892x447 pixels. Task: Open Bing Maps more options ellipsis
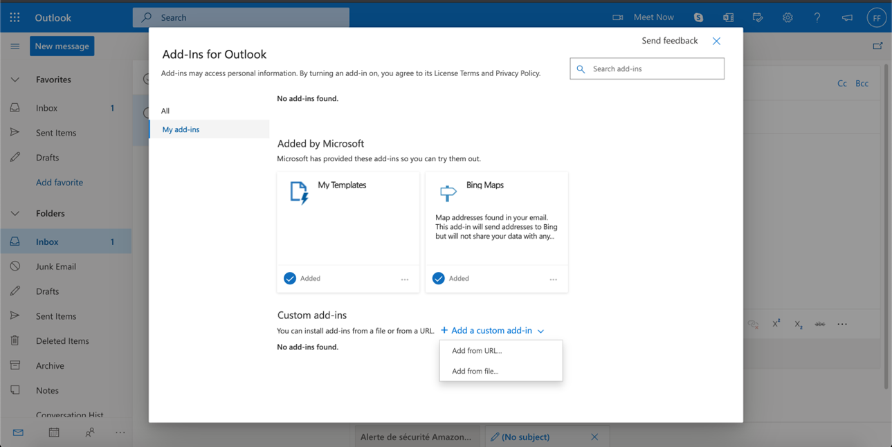click(x=553, y=280)
